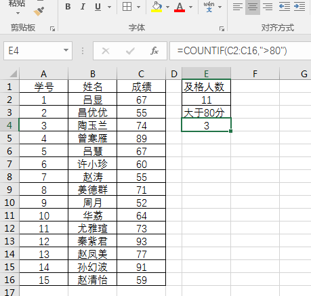Align text right
This screenshot has height=296, width=311.
click(x=268, y=7)
